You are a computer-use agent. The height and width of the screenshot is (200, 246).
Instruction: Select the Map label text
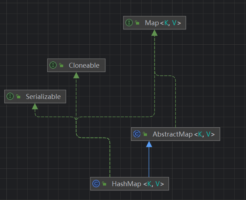[152, 23]
